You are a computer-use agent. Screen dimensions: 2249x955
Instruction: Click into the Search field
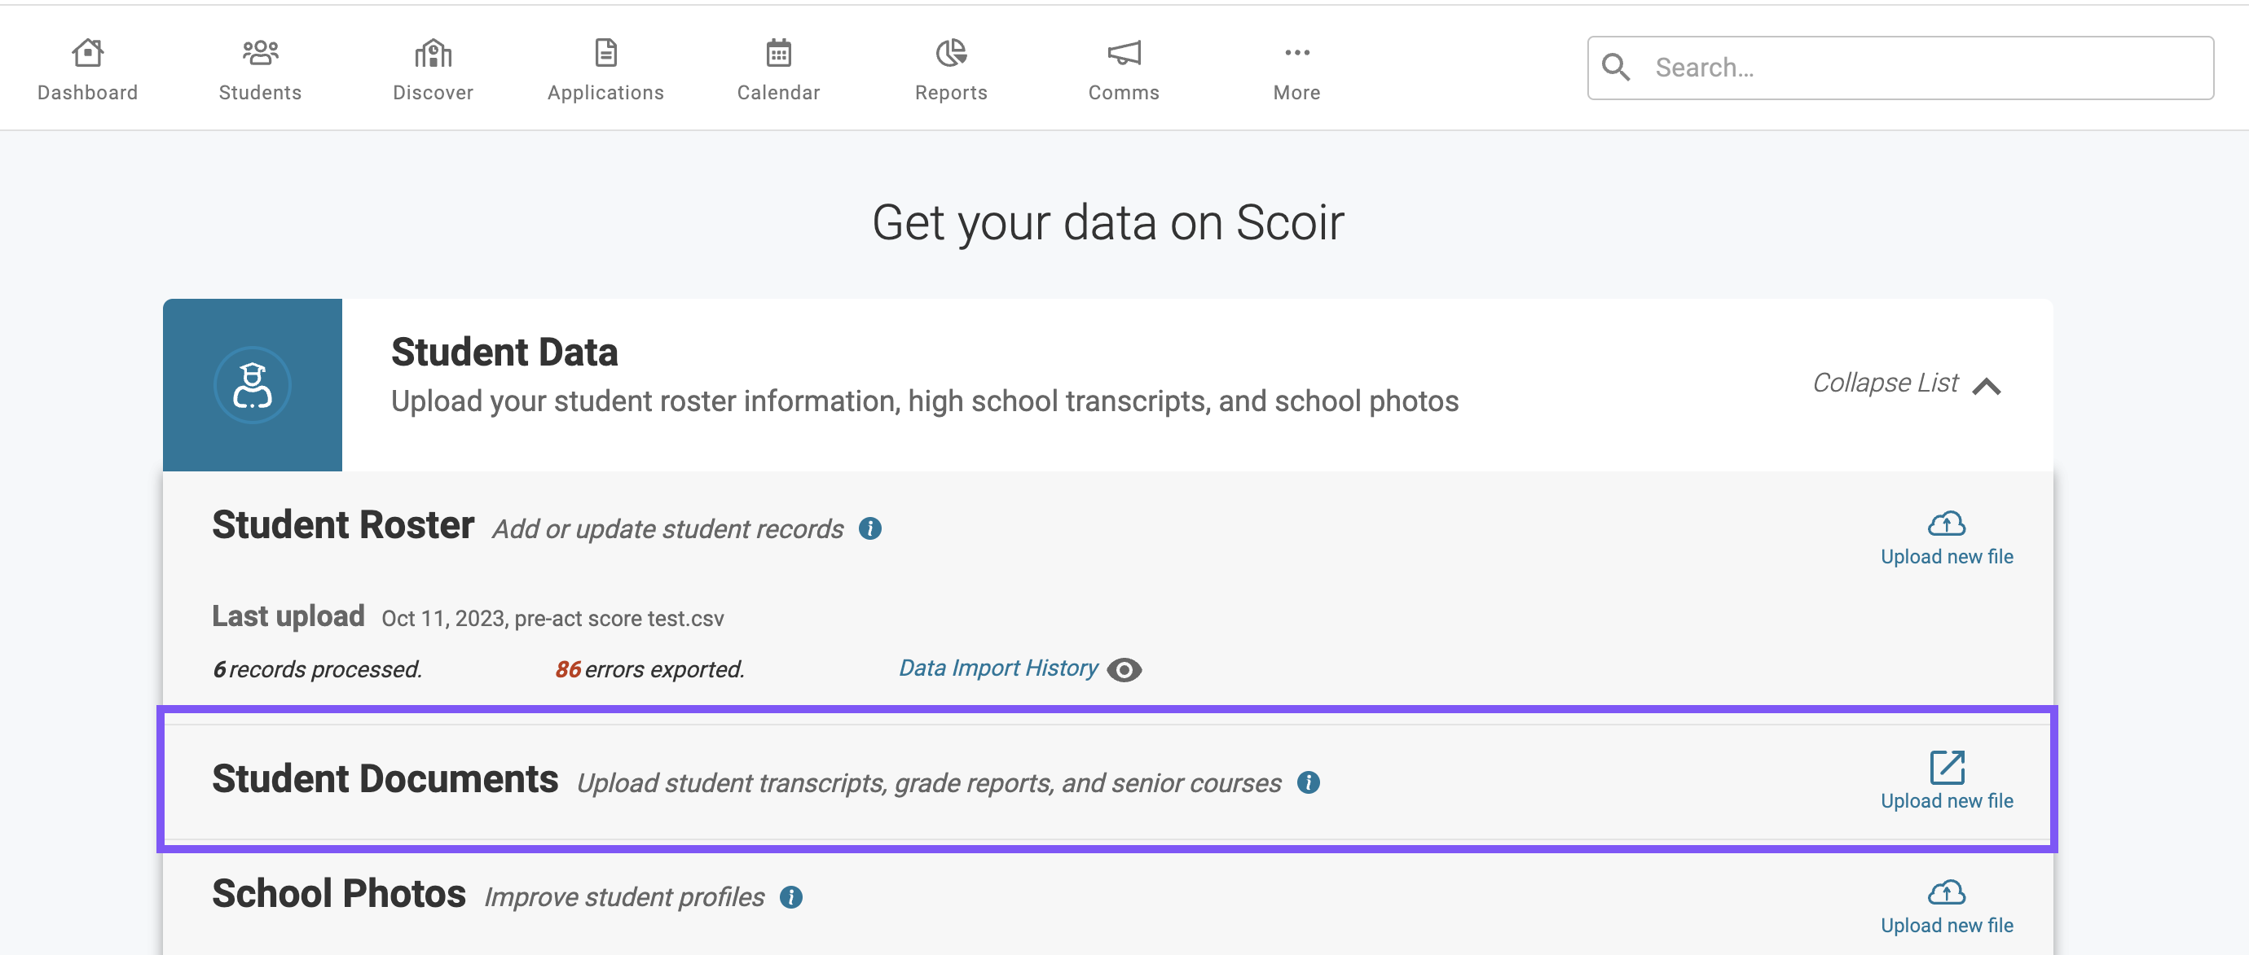[1899, 67]
